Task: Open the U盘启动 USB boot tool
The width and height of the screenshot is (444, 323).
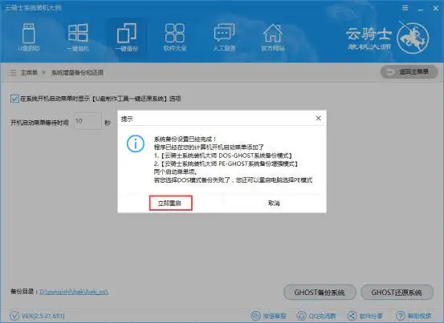Action: click(x=29, y=38)
